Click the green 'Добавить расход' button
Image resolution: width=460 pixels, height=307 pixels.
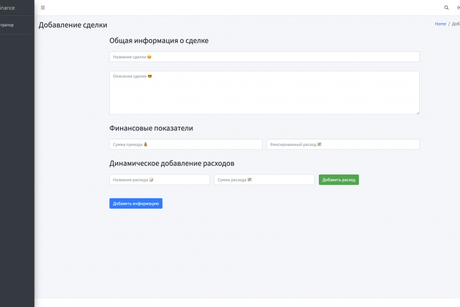pos(339,180)
